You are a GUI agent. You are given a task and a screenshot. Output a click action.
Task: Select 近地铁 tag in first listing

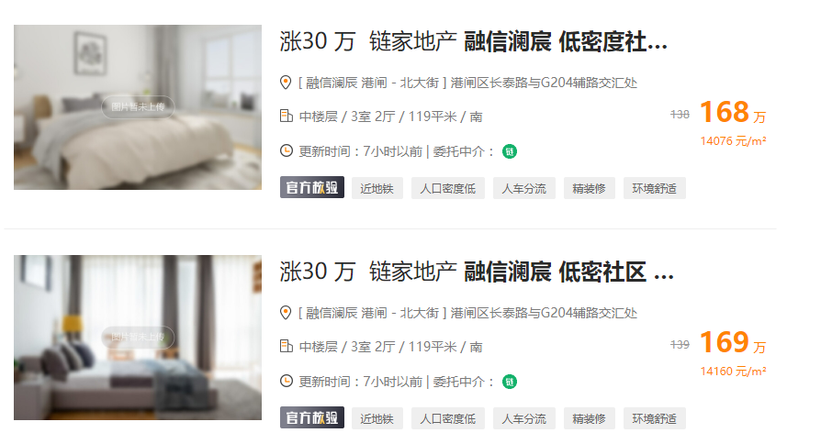pyautogui.click(x=377, y=188)
